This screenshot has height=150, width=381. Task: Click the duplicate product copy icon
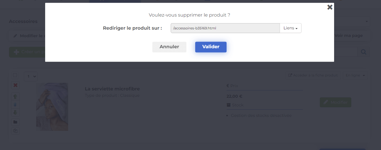click(x=15, y=131)
